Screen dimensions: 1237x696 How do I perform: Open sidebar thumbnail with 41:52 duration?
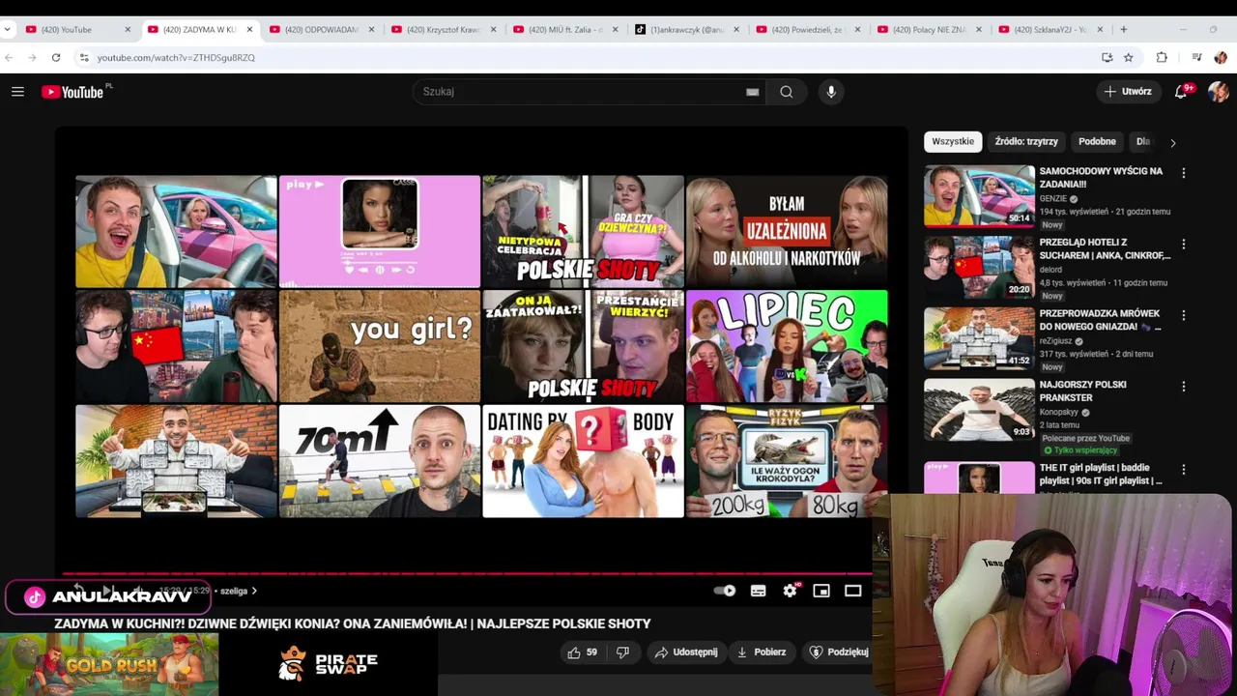tap(979, 338)
